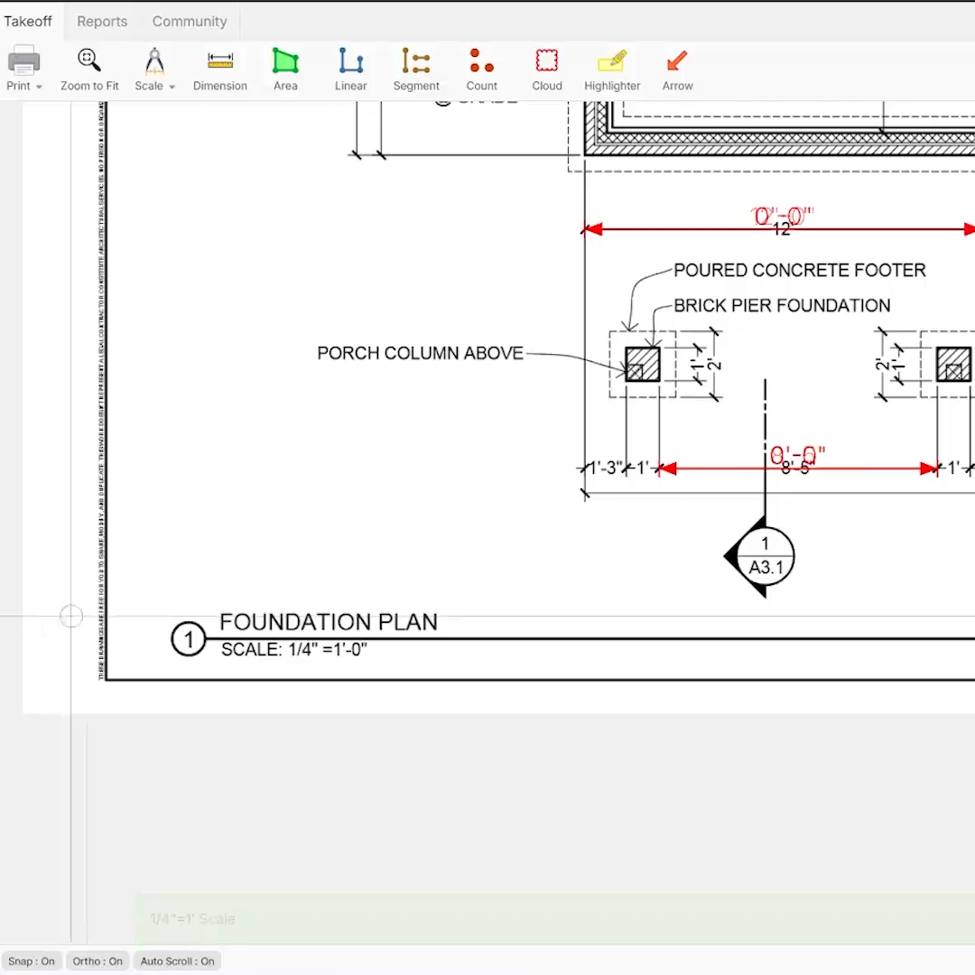Select the Arrow annotation tool

click(677, 70)
